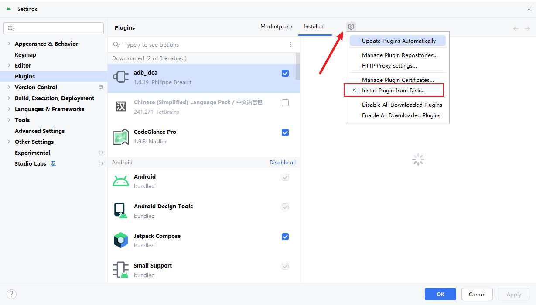Expand the Version Control node
Viewport: 536px width, 305px height.
[x=9, y=87]
